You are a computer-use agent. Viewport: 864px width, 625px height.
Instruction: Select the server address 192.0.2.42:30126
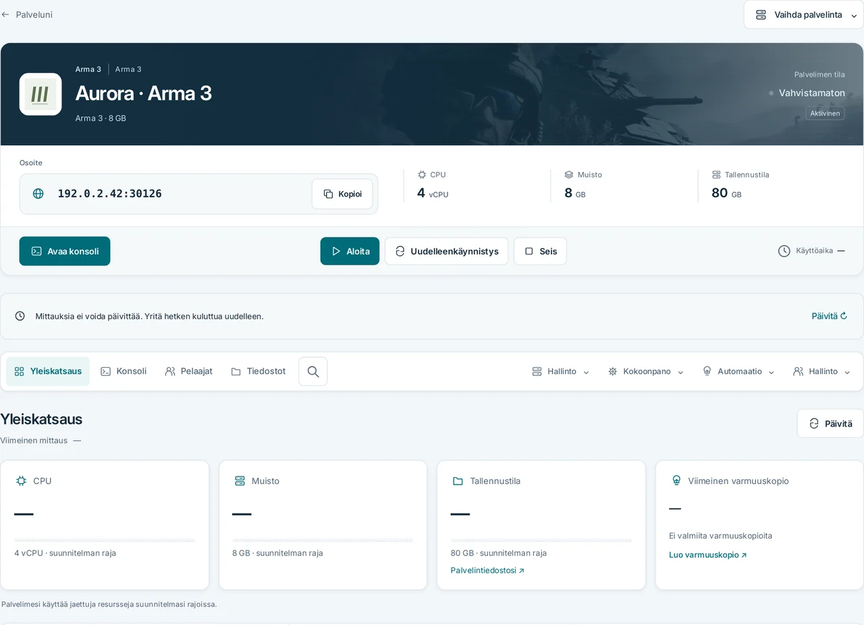tap(109, 194)
